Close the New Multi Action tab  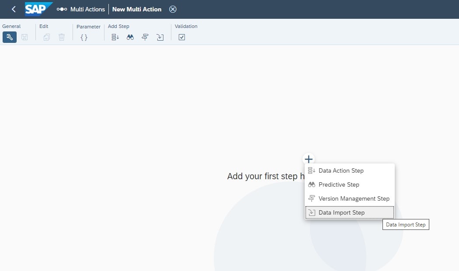[173, 9]
